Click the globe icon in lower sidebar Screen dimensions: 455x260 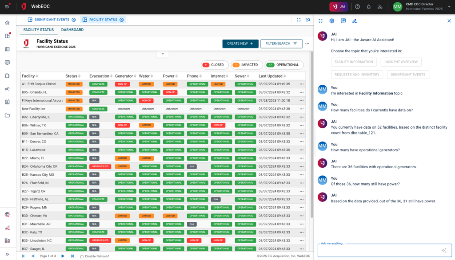point(7,214)
